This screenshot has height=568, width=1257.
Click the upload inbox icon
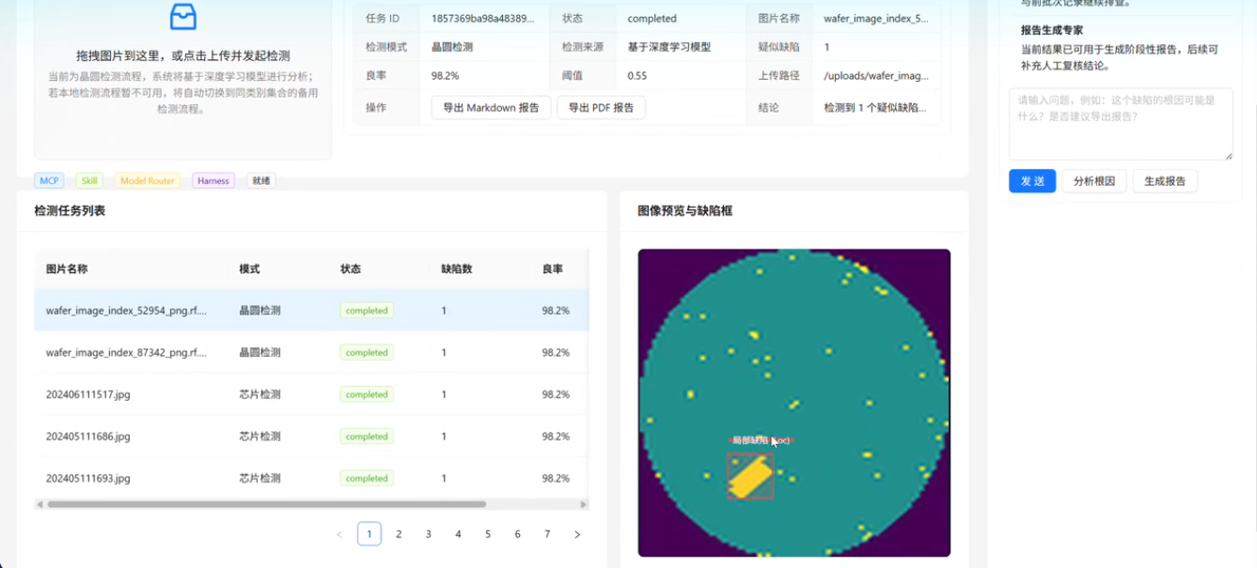coord(183,17)
